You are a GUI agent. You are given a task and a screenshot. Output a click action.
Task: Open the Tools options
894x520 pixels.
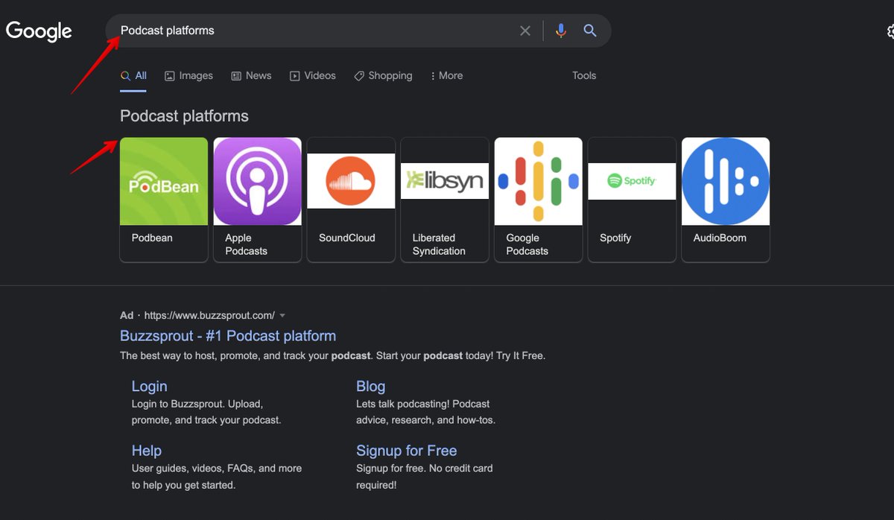coord(584,75)
